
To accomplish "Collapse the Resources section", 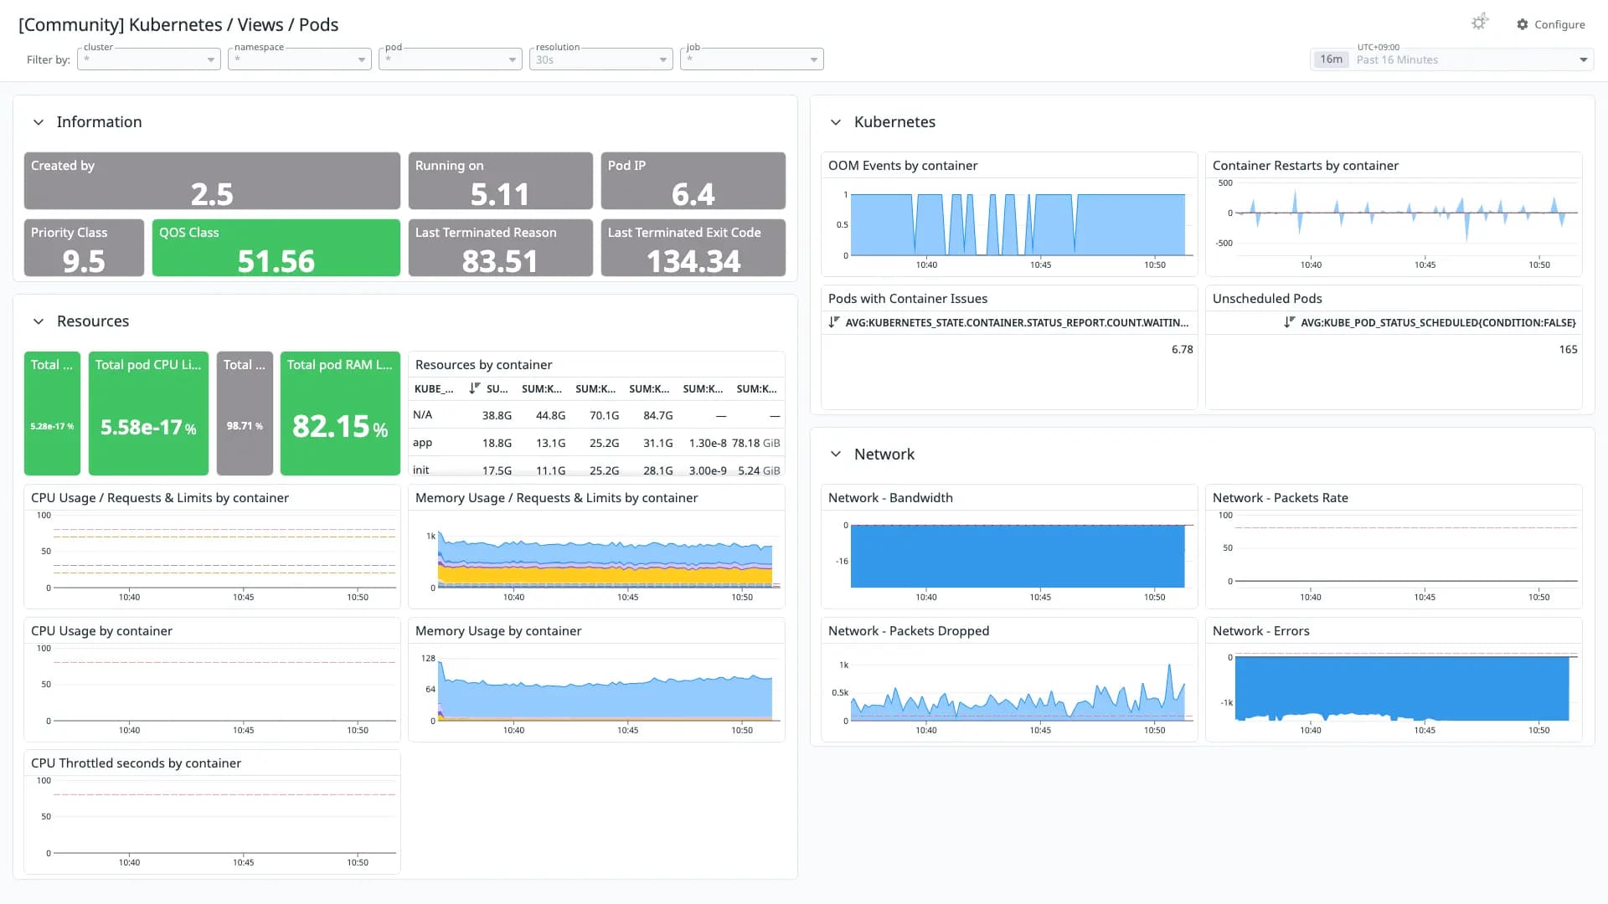I will pos(39,321).
